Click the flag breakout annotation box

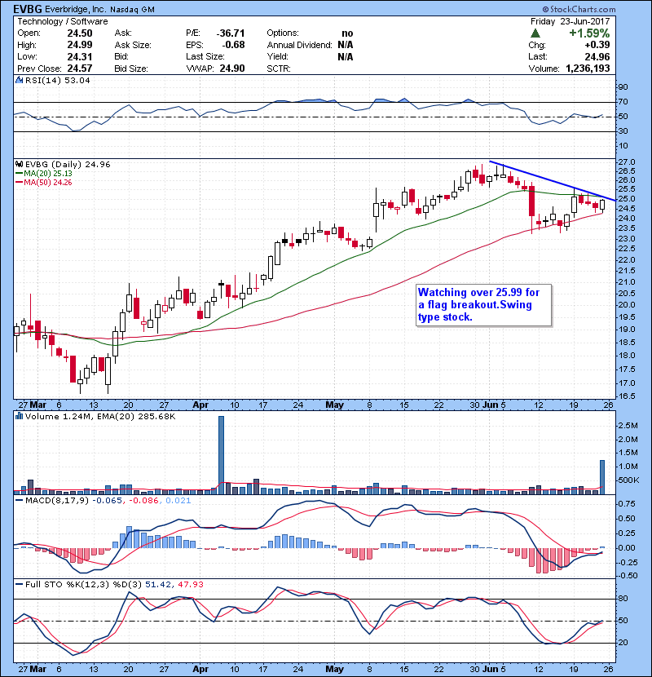tap(484, 305)
